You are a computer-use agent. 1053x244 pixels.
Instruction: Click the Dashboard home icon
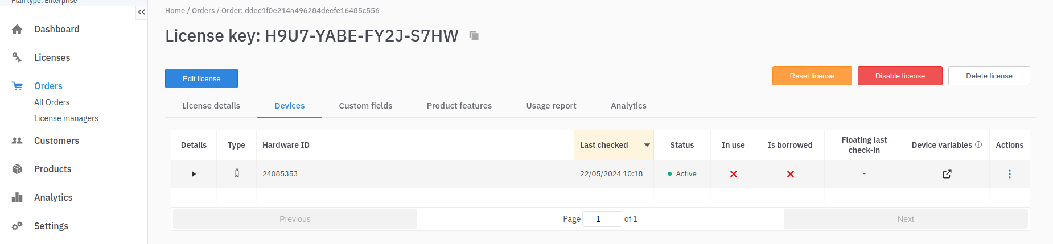pos(17,30)
